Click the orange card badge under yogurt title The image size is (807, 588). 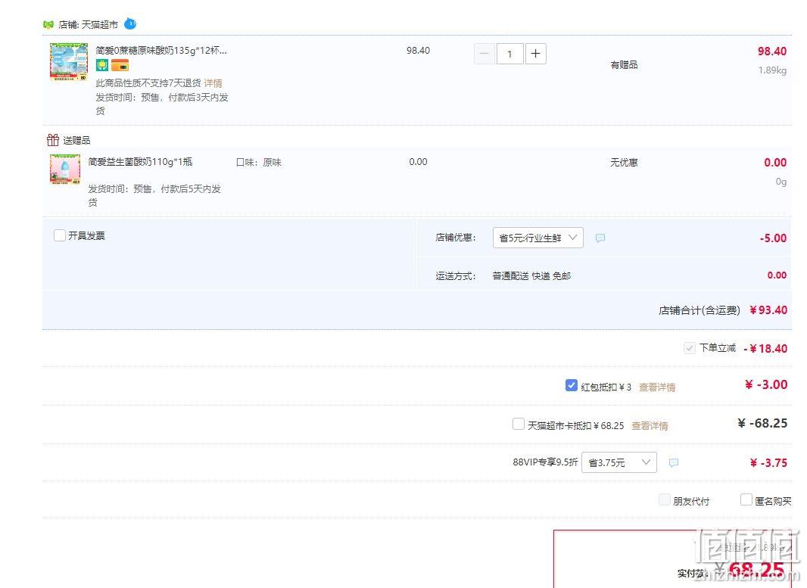coord(120,65)
